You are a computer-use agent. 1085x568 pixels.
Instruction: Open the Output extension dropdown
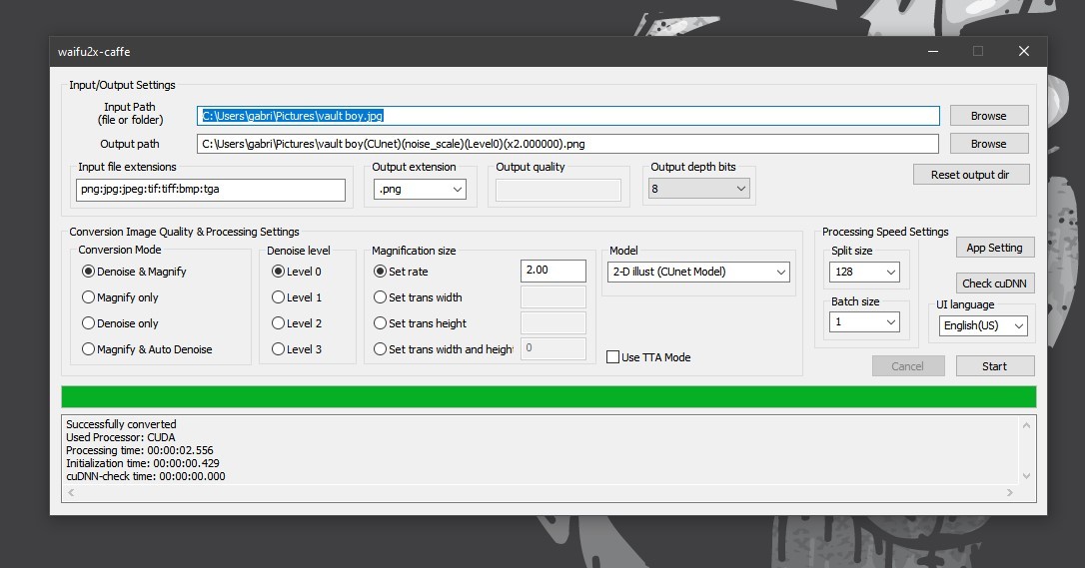click(420, 189)
